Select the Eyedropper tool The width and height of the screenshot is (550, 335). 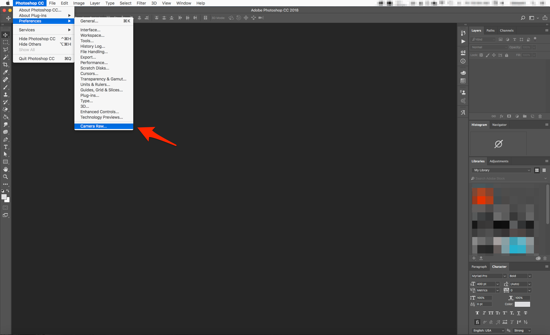click(x=5, y=72)
